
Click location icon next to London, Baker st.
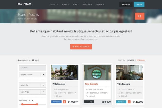coord(119,89)
